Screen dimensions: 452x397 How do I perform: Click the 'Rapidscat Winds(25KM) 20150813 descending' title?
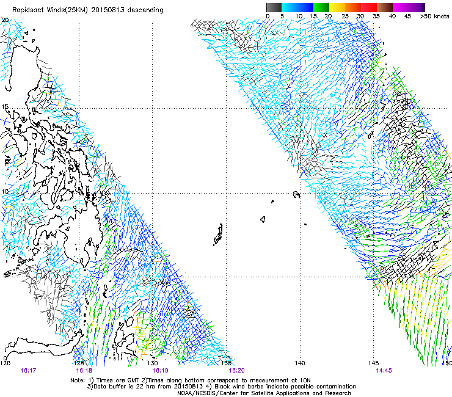tap(87, 10)
